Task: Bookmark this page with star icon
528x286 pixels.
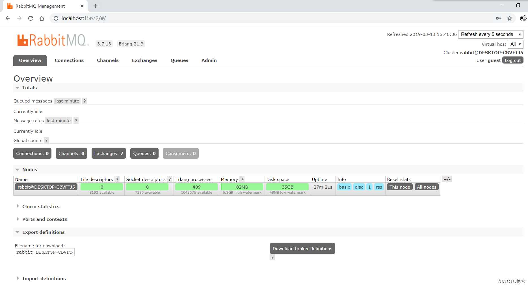Action: pyautogui.click(x=510, y=18)
